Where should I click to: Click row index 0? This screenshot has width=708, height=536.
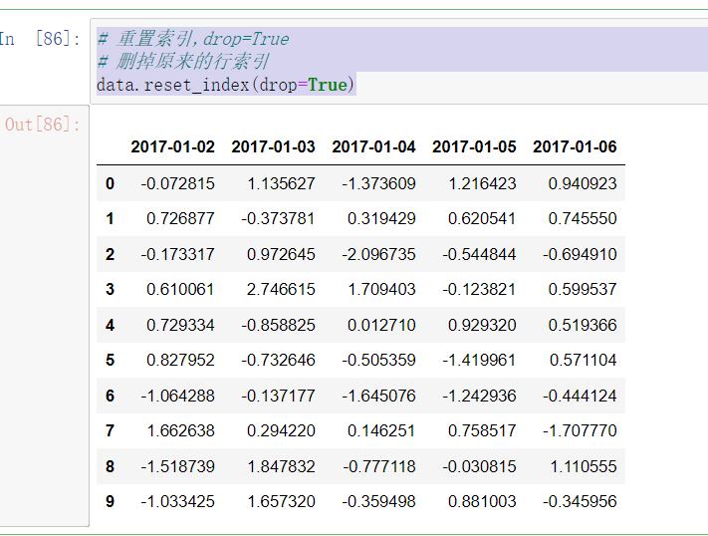pyautogui.click(x=110, y=183)
